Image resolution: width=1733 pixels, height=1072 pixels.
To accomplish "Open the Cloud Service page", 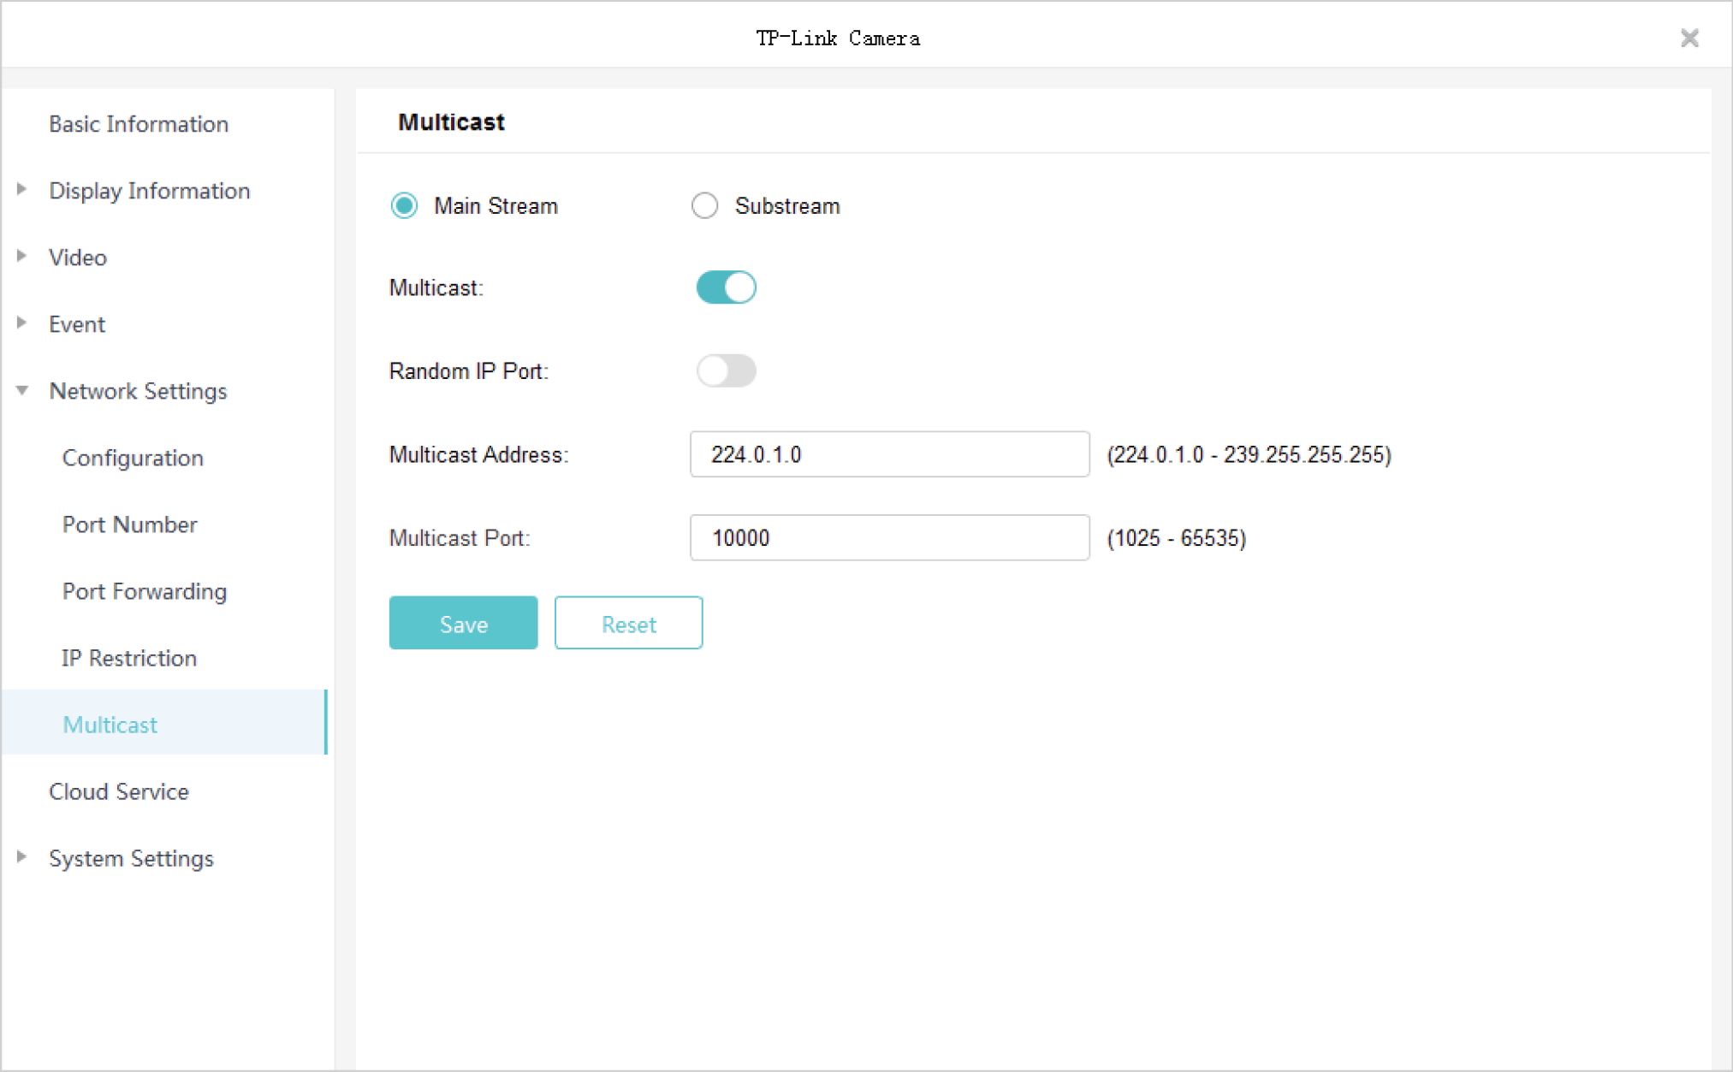I will [118, 791].
